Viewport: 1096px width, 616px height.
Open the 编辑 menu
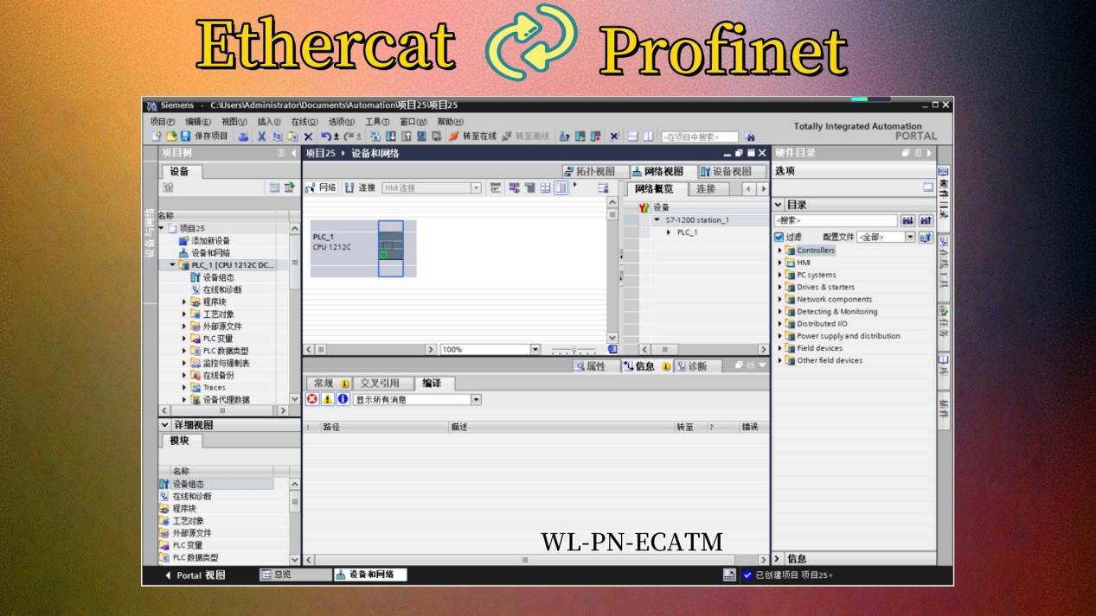click(x=198, y=122)
